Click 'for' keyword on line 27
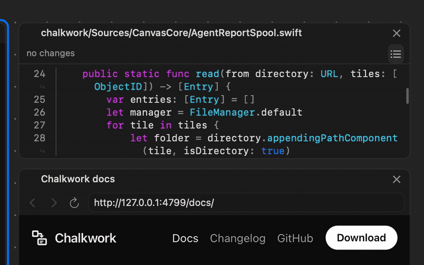This screenshot has width=424, height=265. coord(115,125)
